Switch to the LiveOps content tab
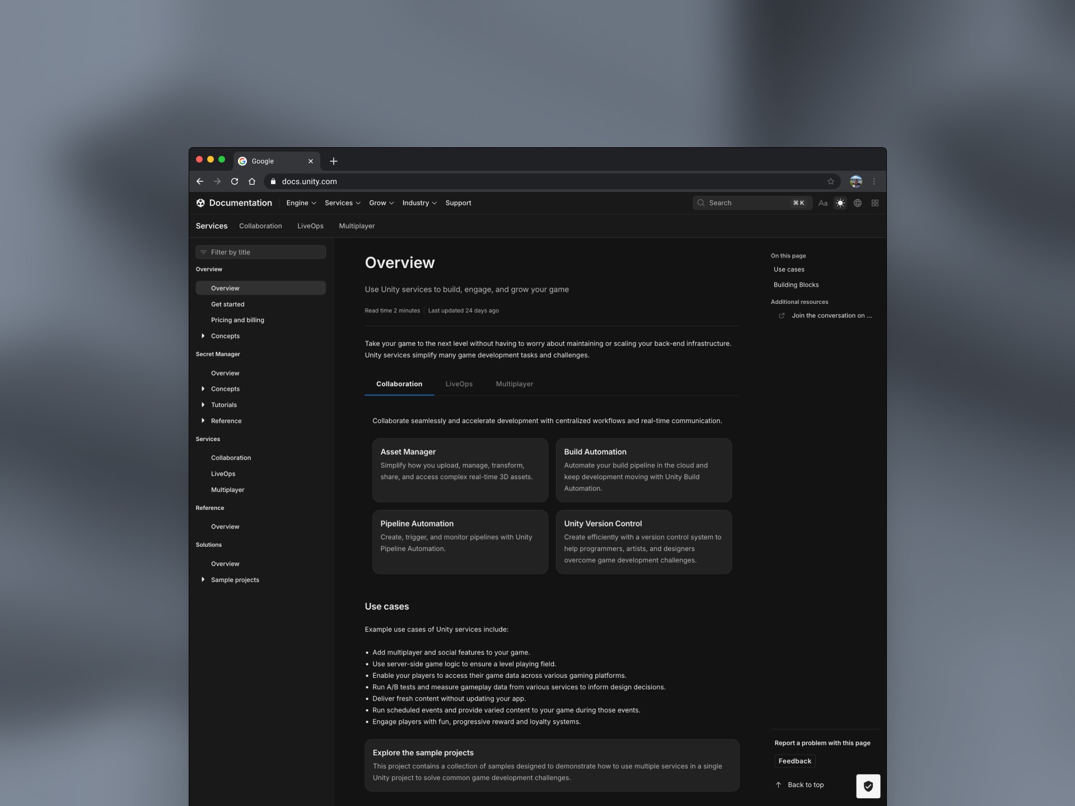 click(x=459, y=384)
